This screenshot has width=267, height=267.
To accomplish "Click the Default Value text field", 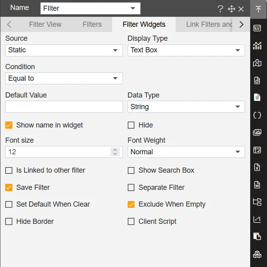I will 64,107.
